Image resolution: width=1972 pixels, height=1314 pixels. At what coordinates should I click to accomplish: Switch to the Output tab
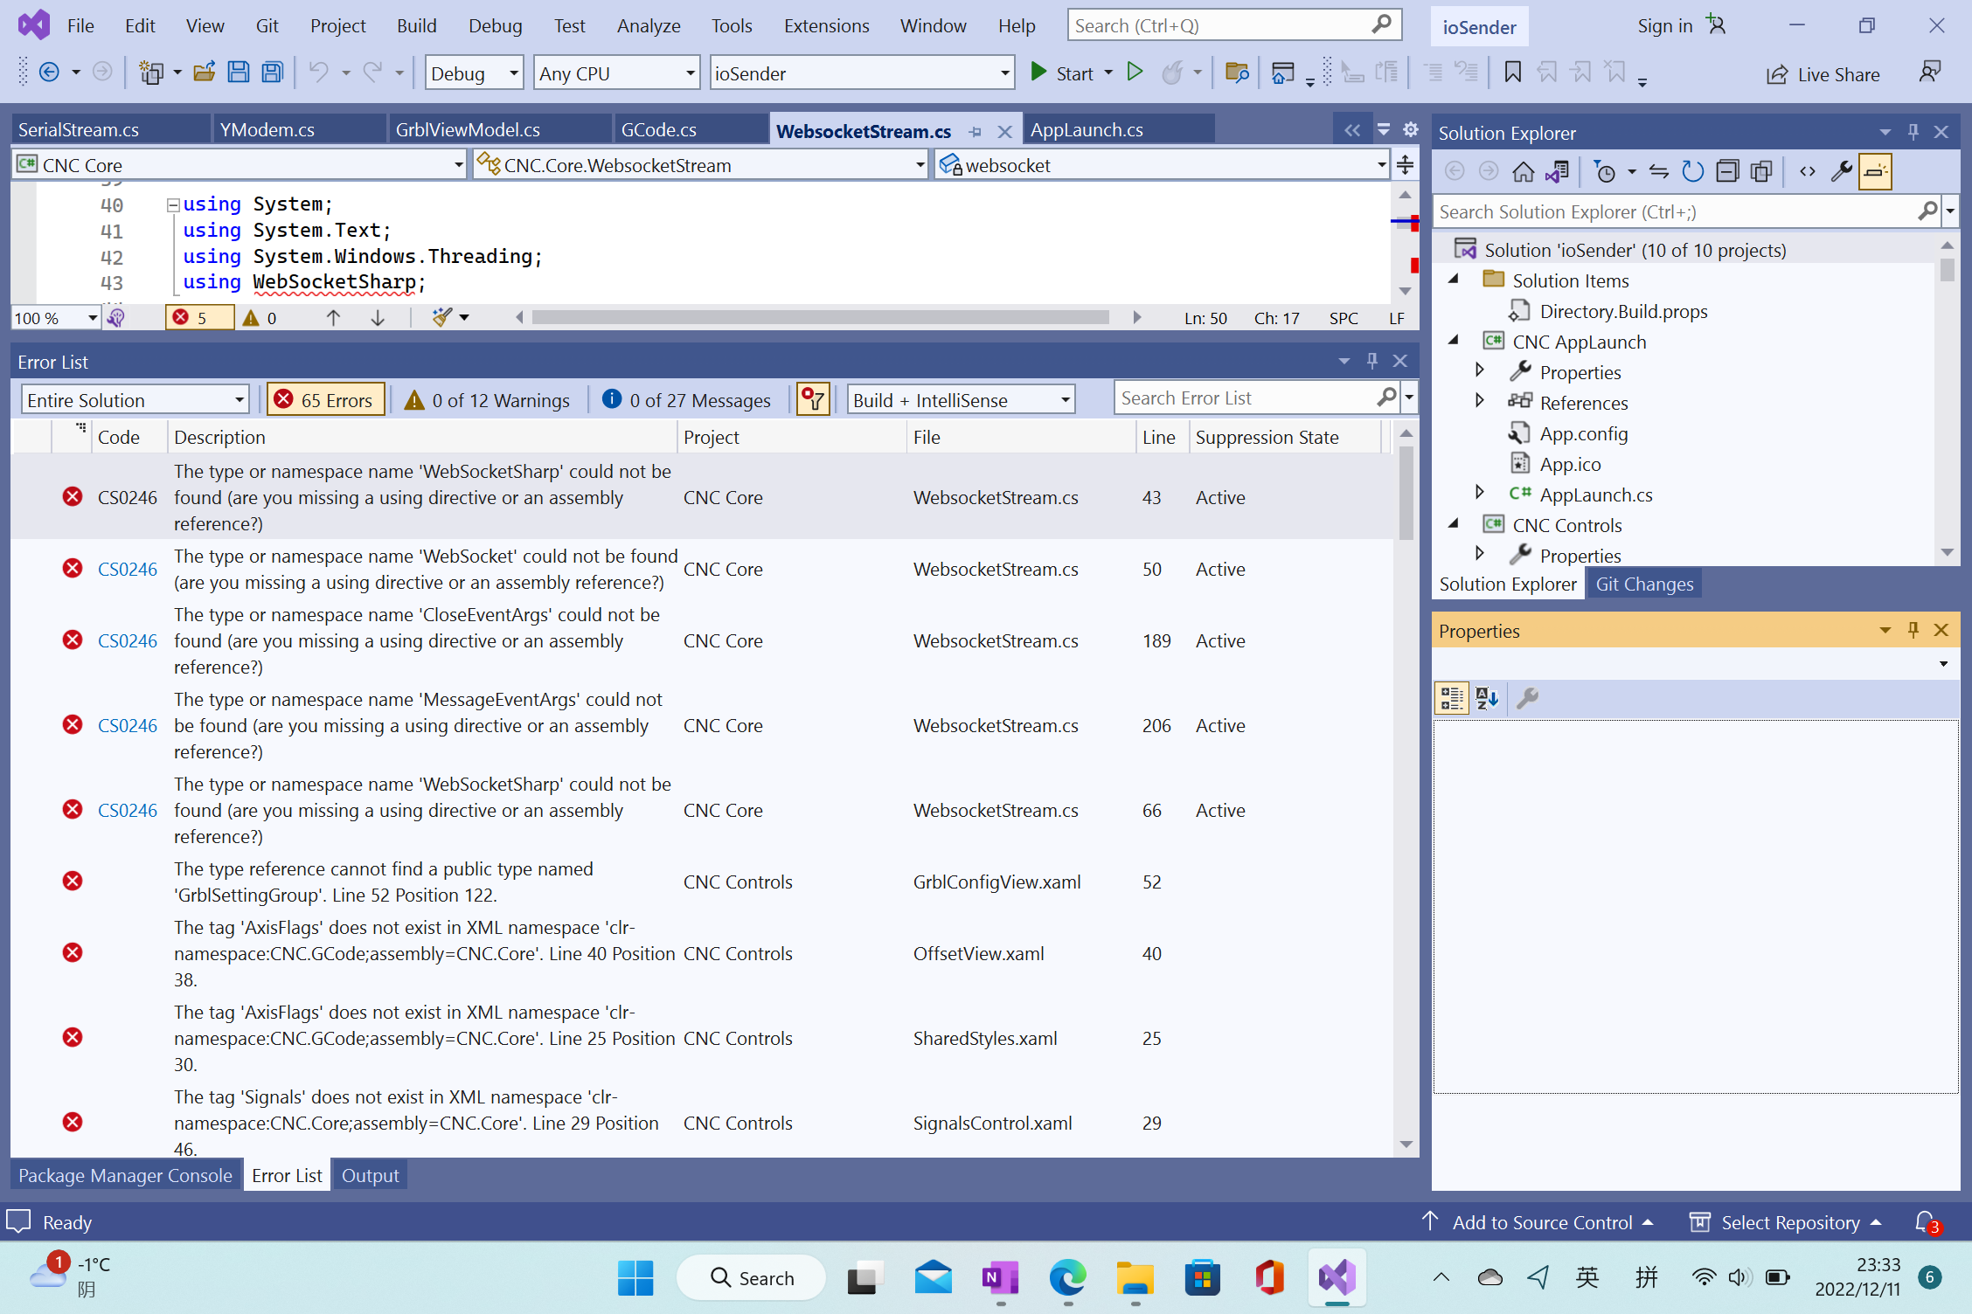point(370,1175)
